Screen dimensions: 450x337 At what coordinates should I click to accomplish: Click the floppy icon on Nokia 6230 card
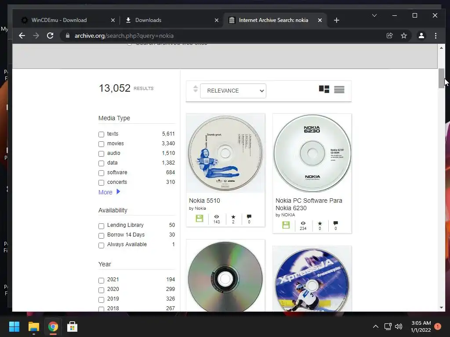(286, 225)
